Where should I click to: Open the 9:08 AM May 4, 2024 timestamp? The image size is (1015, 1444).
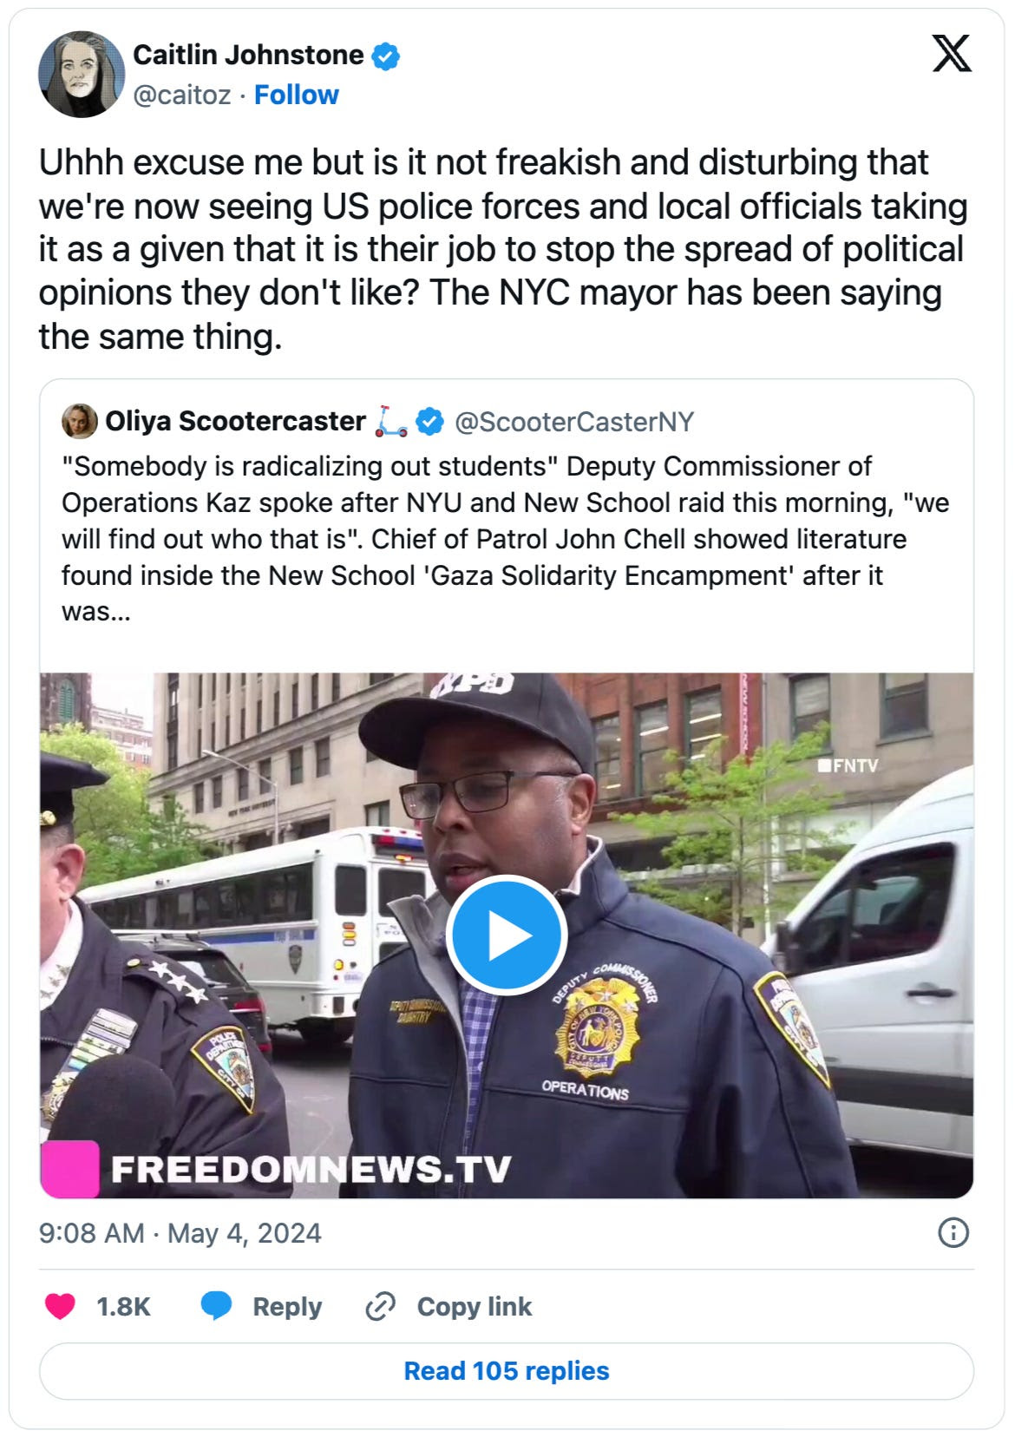[180, 1233]
